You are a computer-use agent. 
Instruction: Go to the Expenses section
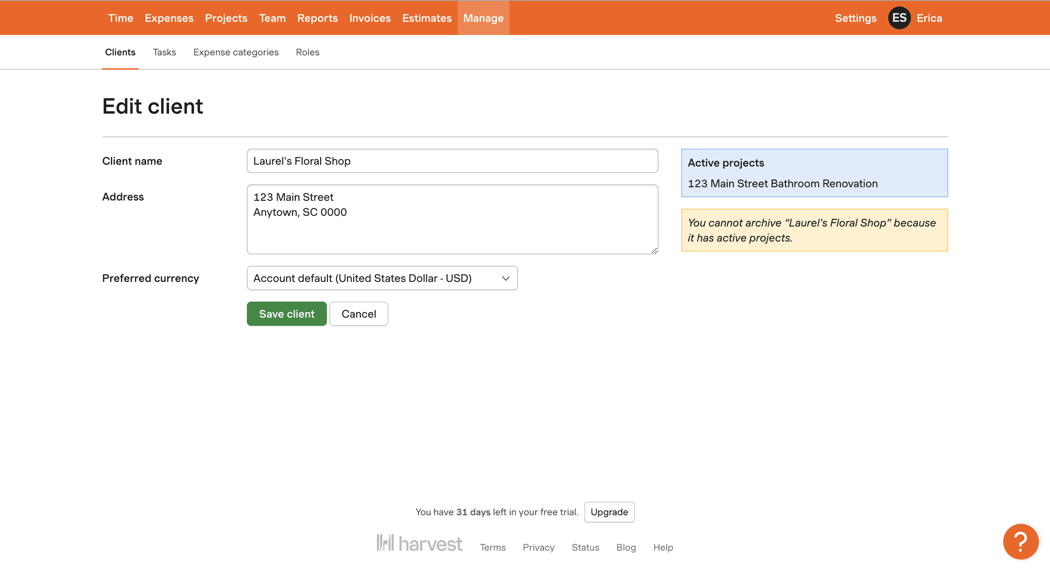(x=169, y=18)
